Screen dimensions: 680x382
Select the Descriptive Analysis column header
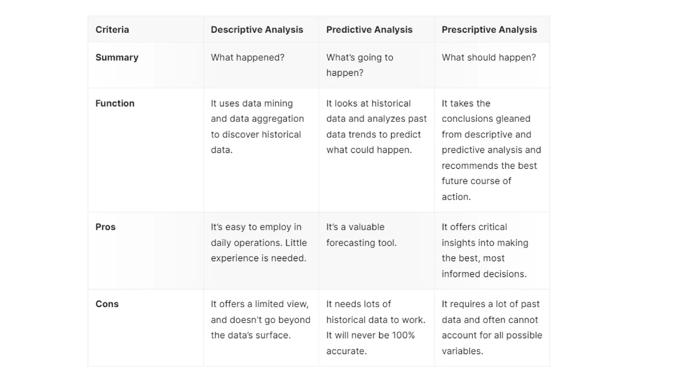257,30
